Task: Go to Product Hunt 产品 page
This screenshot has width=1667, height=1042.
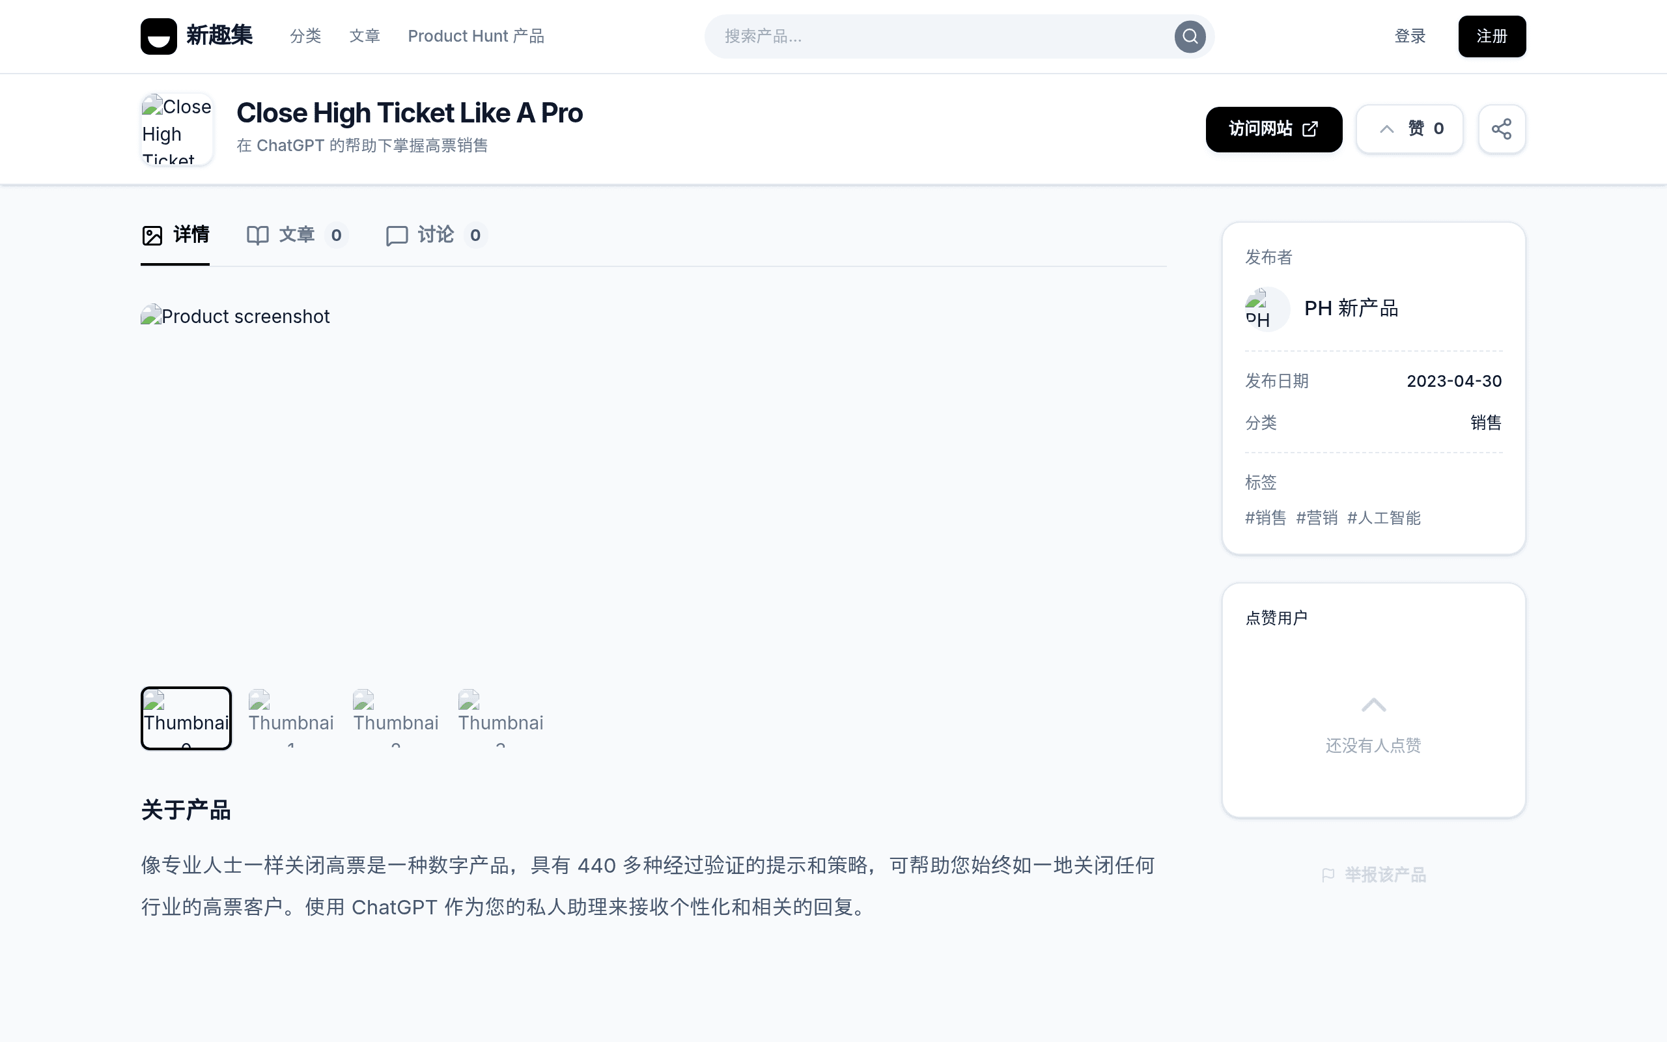Action: pos(476,36)
